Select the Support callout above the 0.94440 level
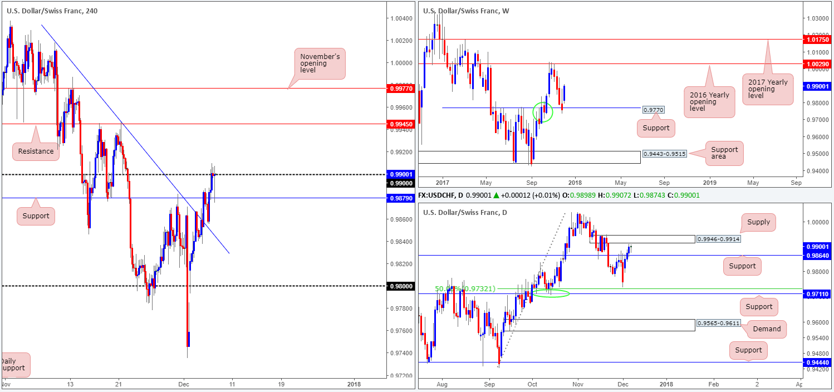 (748, 350)
